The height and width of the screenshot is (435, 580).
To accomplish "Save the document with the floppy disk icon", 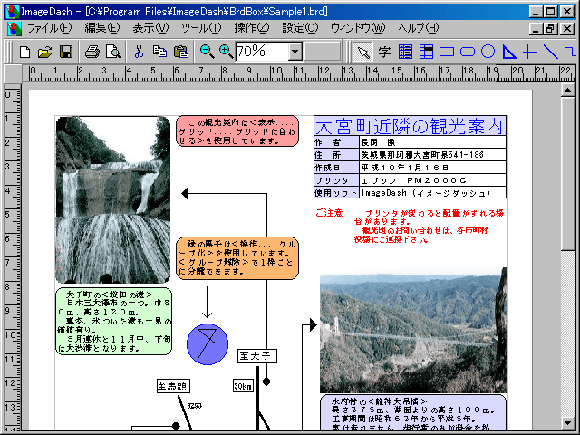I will (x=66, y=52).
